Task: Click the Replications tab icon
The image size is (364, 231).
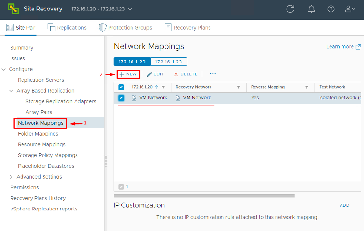Action: pyautogui.click(x=51, y=28)
